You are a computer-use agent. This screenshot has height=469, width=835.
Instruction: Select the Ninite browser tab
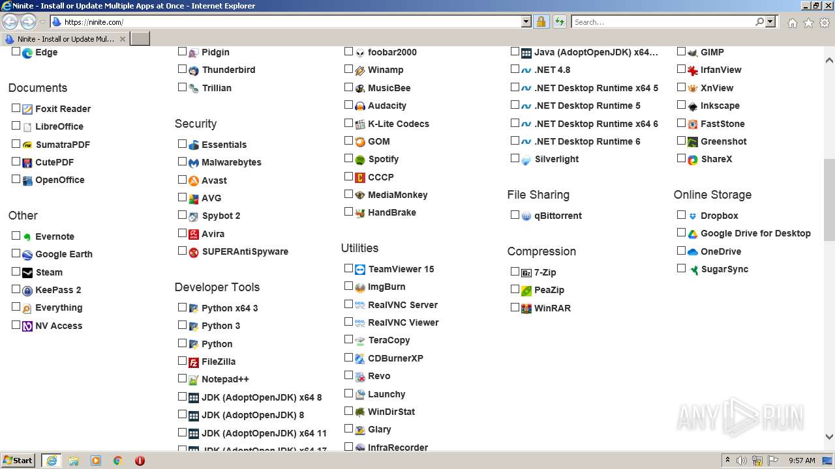click(65, 39)
